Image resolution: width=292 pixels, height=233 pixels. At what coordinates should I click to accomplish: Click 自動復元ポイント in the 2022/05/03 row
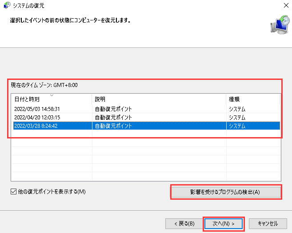[x=113, y=109]
